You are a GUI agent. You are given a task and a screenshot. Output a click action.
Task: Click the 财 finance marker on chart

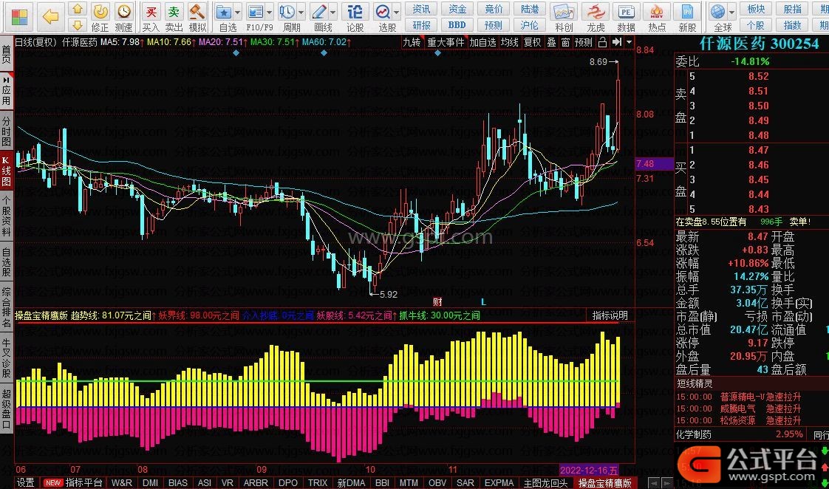tap(437, 302)
